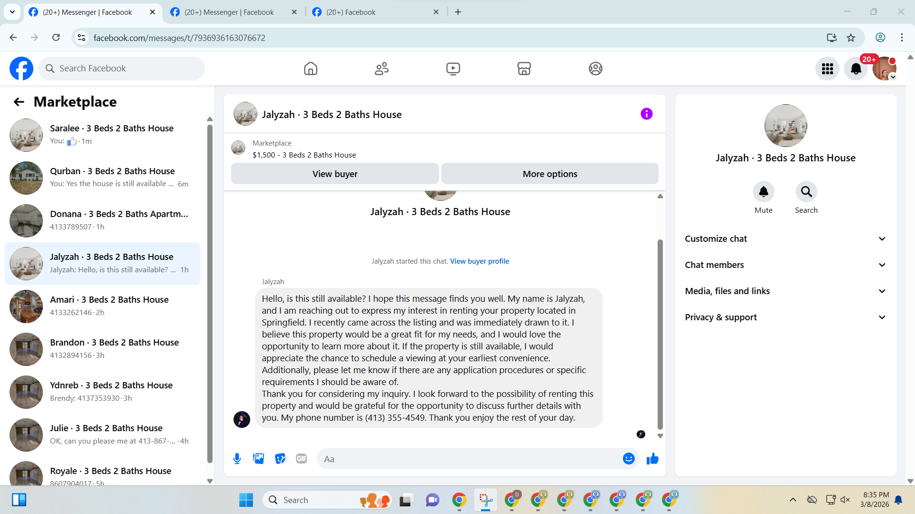
Task: Open the notifications bell
Action: click(856, 69)
